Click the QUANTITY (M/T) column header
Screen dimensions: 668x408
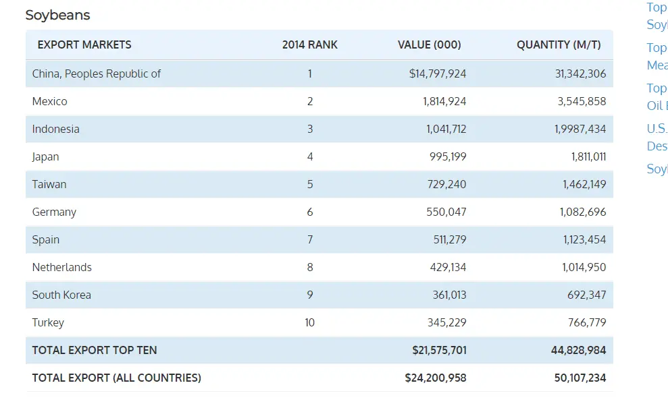[x=559, y=45]
